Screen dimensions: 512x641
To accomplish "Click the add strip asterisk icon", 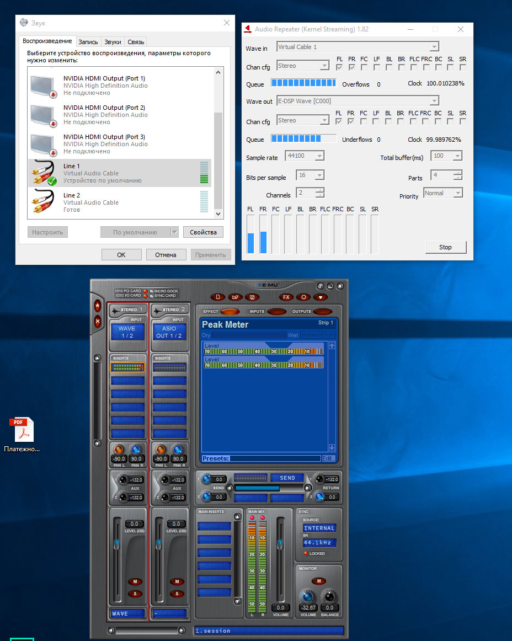I will pyautogui.click(x=98, y=306).
